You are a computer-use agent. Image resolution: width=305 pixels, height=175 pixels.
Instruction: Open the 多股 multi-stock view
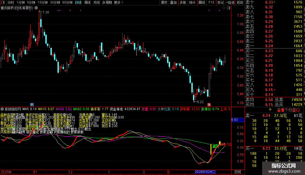(183, 2)
